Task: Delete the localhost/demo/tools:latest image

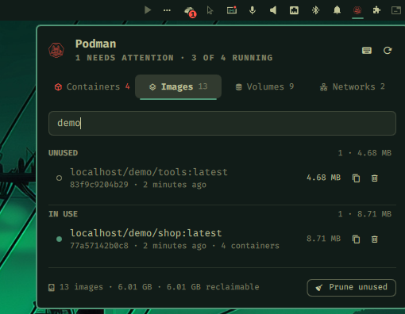Action: (374, 178)
